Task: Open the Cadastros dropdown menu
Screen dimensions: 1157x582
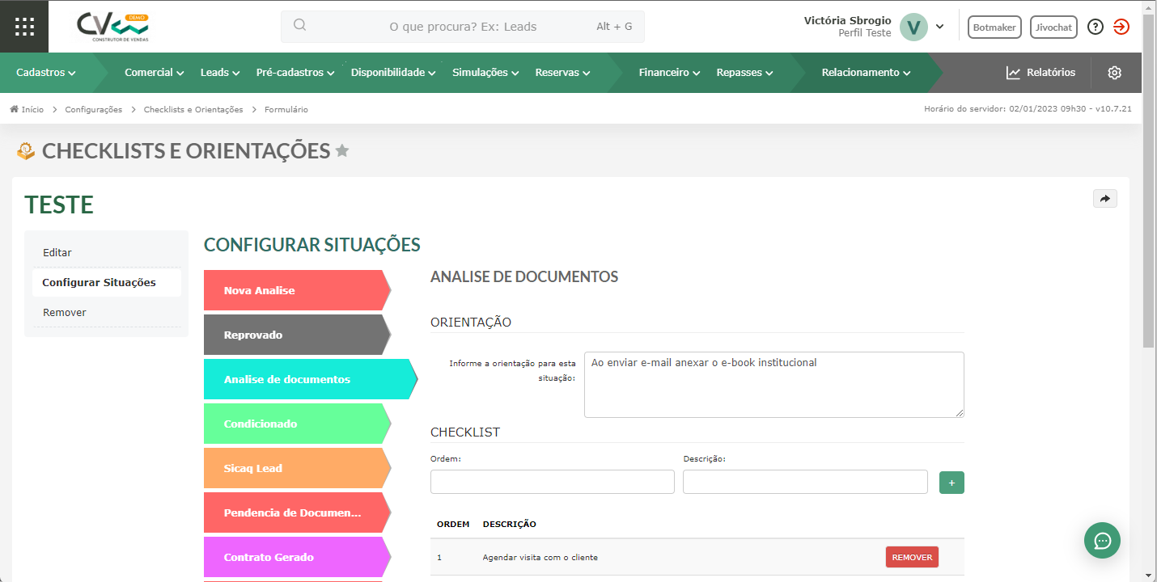Action: (46, 73)
